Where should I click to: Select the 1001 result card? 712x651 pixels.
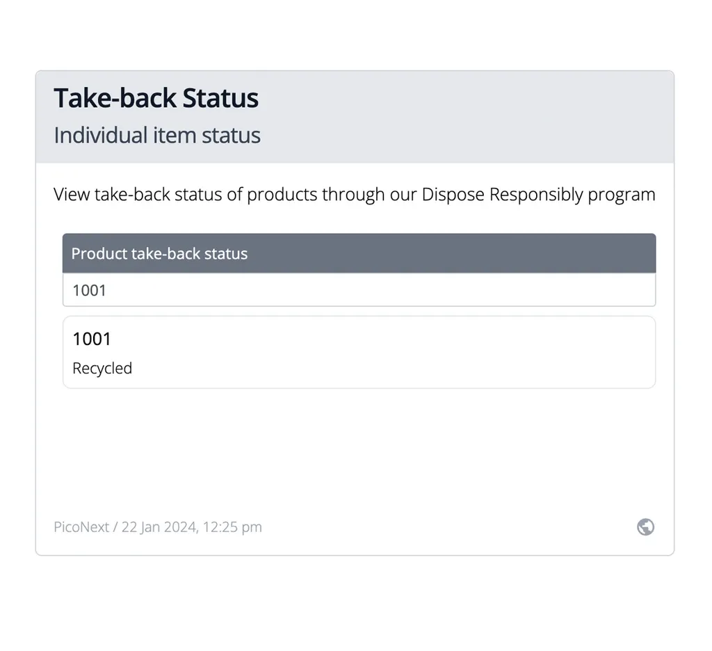[359, 351]
